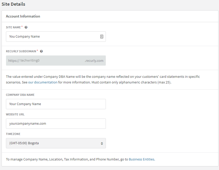Click the Account Information section header

pos(23,16)
